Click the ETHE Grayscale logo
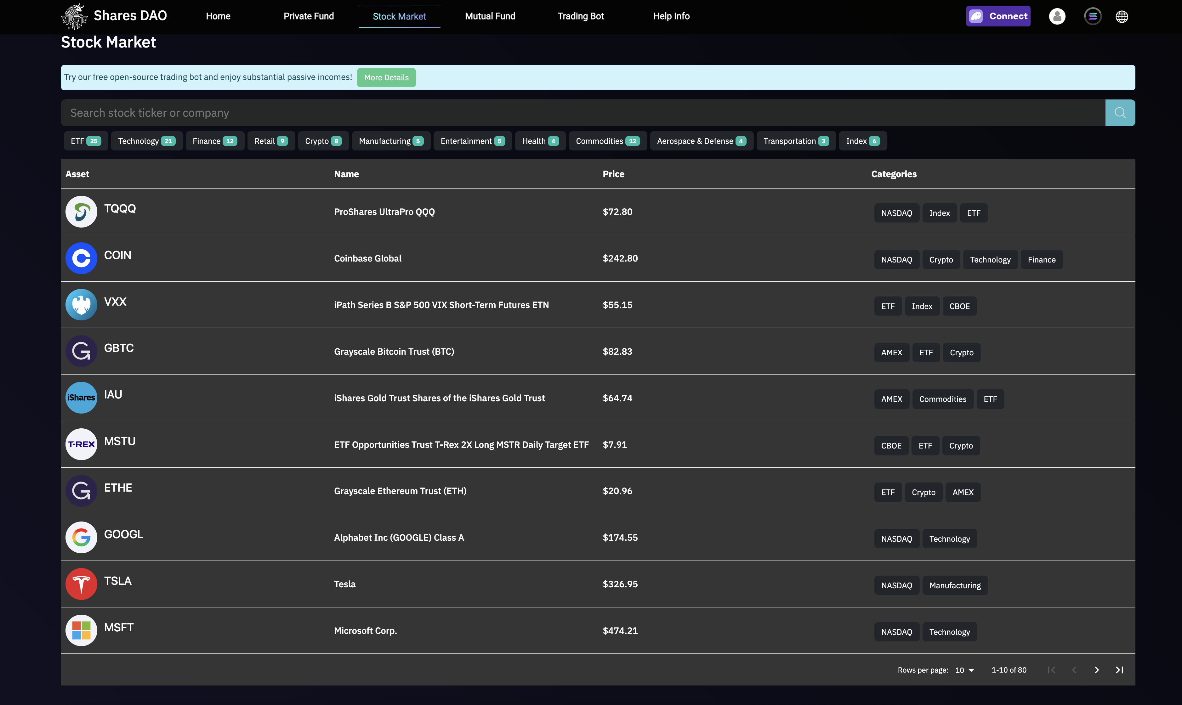This screenshot has height=705, width=1182. point(81,491)
